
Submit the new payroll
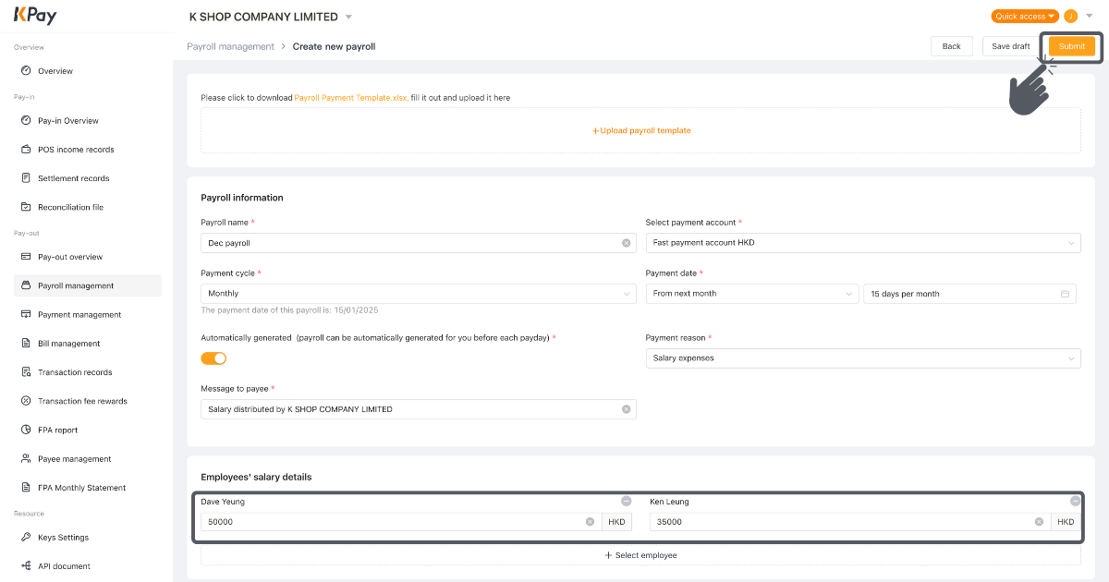(1071, 45)
